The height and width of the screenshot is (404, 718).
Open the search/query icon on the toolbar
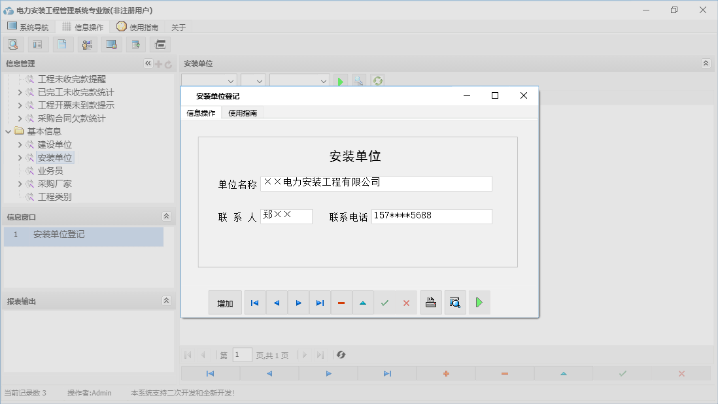[13, 44]
